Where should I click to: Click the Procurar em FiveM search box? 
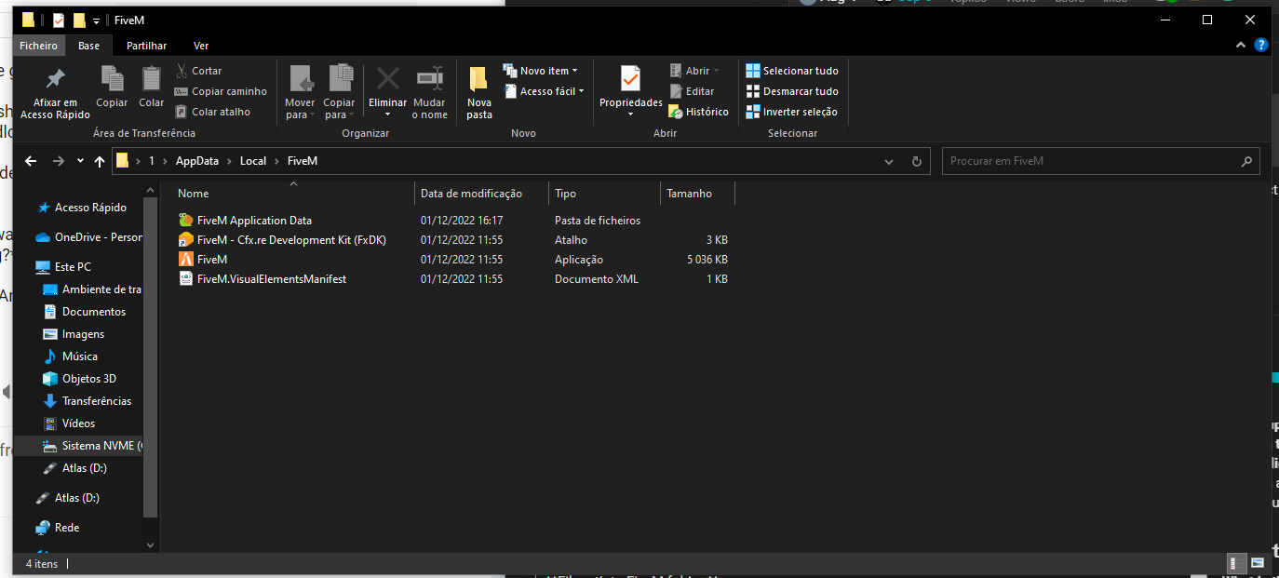tap(1089, 161)
